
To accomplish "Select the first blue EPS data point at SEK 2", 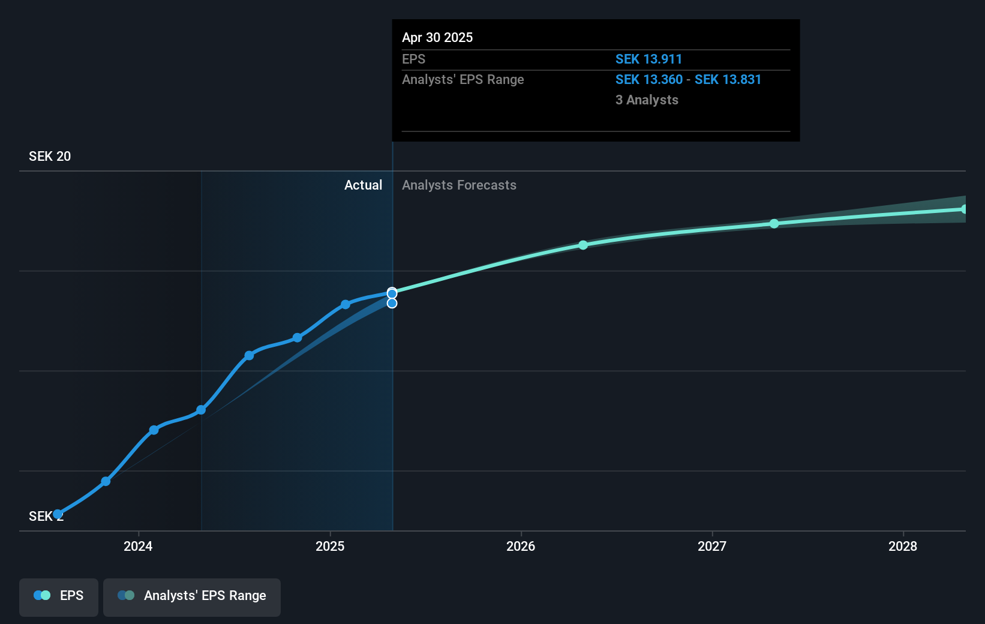I will [56, 514].
